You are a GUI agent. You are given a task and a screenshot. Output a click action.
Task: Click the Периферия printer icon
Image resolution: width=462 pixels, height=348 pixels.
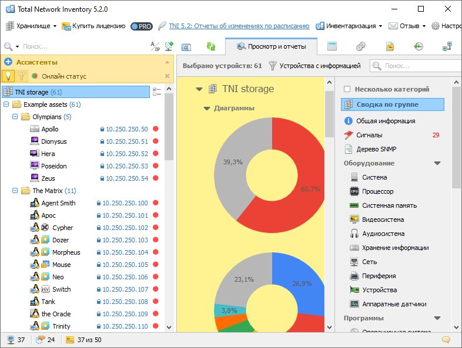(354, 276)
